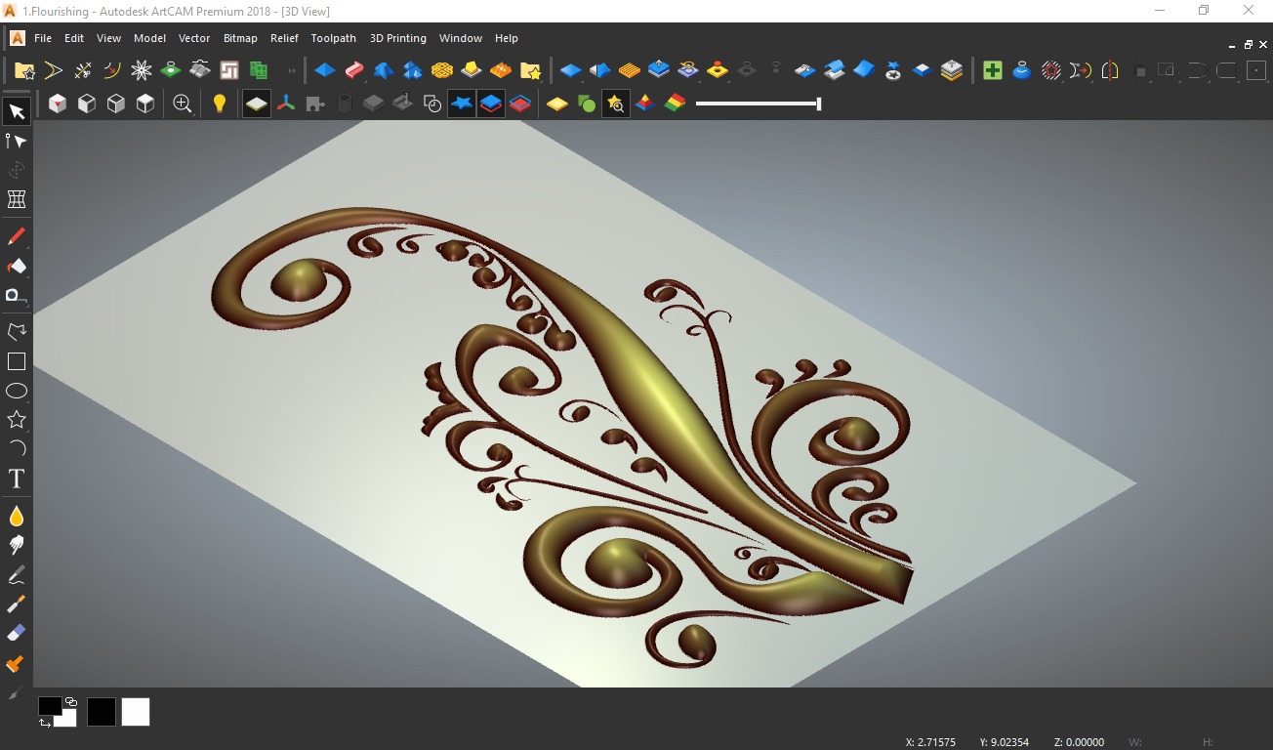The width and height of the screenshot is (1273, 750).
Task: Click the ArtCAM application icon in the title bar
Action: coord(10,11)
